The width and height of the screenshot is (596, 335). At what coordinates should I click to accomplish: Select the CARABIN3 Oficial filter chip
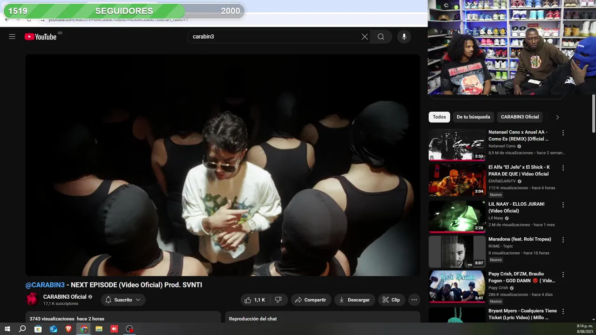click(520, 117)
